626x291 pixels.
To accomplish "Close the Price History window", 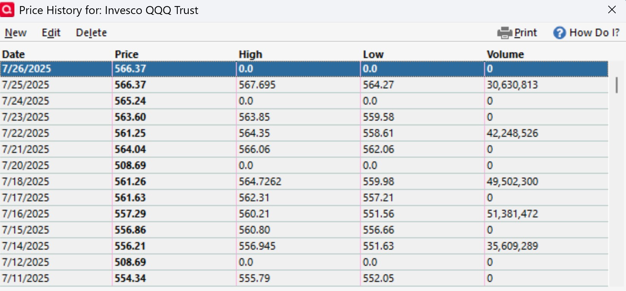I will coord(612,9).
